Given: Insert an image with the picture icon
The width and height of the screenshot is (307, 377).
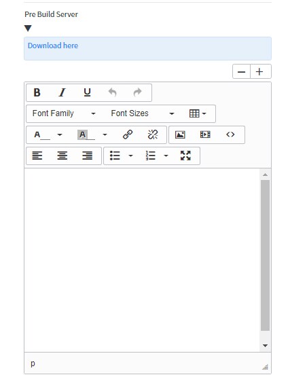Looking at the screenshot, I should pyautogui.click(x=180, y=134).
